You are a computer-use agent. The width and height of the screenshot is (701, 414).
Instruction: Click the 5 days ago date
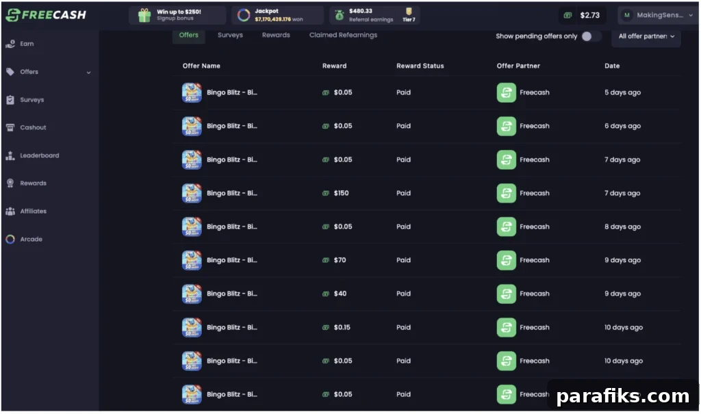[622, 92]
